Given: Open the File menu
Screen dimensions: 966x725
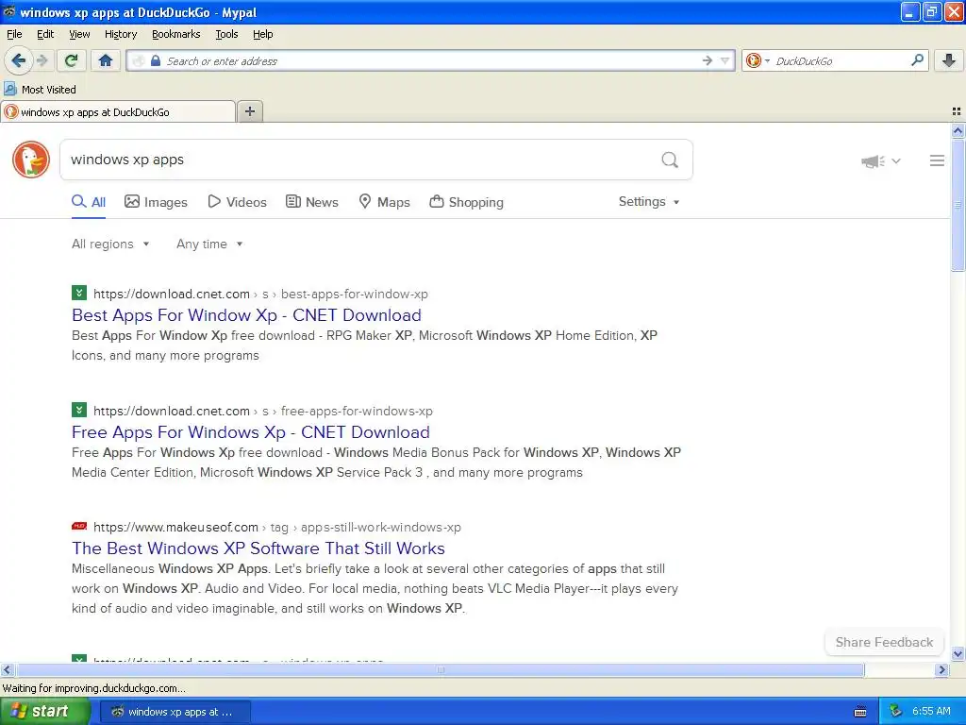Looking at the screenshot, I should 14,34.
